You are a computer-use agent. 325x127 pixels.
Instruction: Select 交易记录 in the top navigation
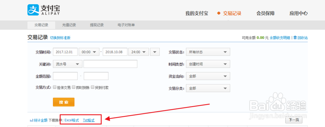(x=232, y=14)
